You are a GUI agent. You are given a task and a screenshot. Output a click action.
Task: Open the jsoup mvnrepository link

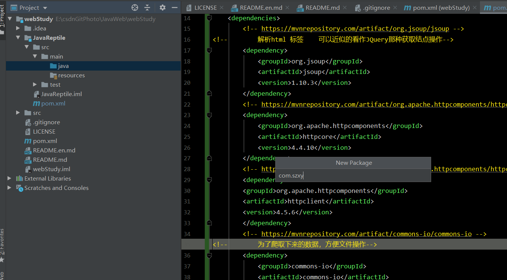pyautogui.click(x=355, y=29)
